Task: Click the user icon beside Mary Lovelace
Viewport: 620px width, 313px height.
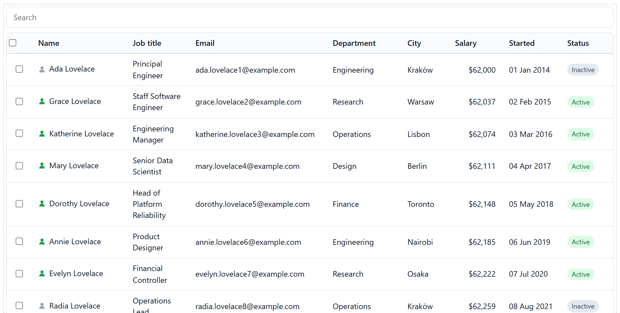Action: click(42, 166)
